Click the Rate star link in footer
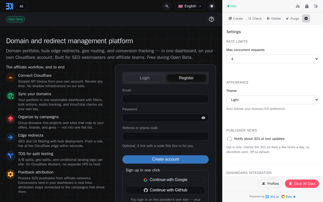 tap(288, 197)
